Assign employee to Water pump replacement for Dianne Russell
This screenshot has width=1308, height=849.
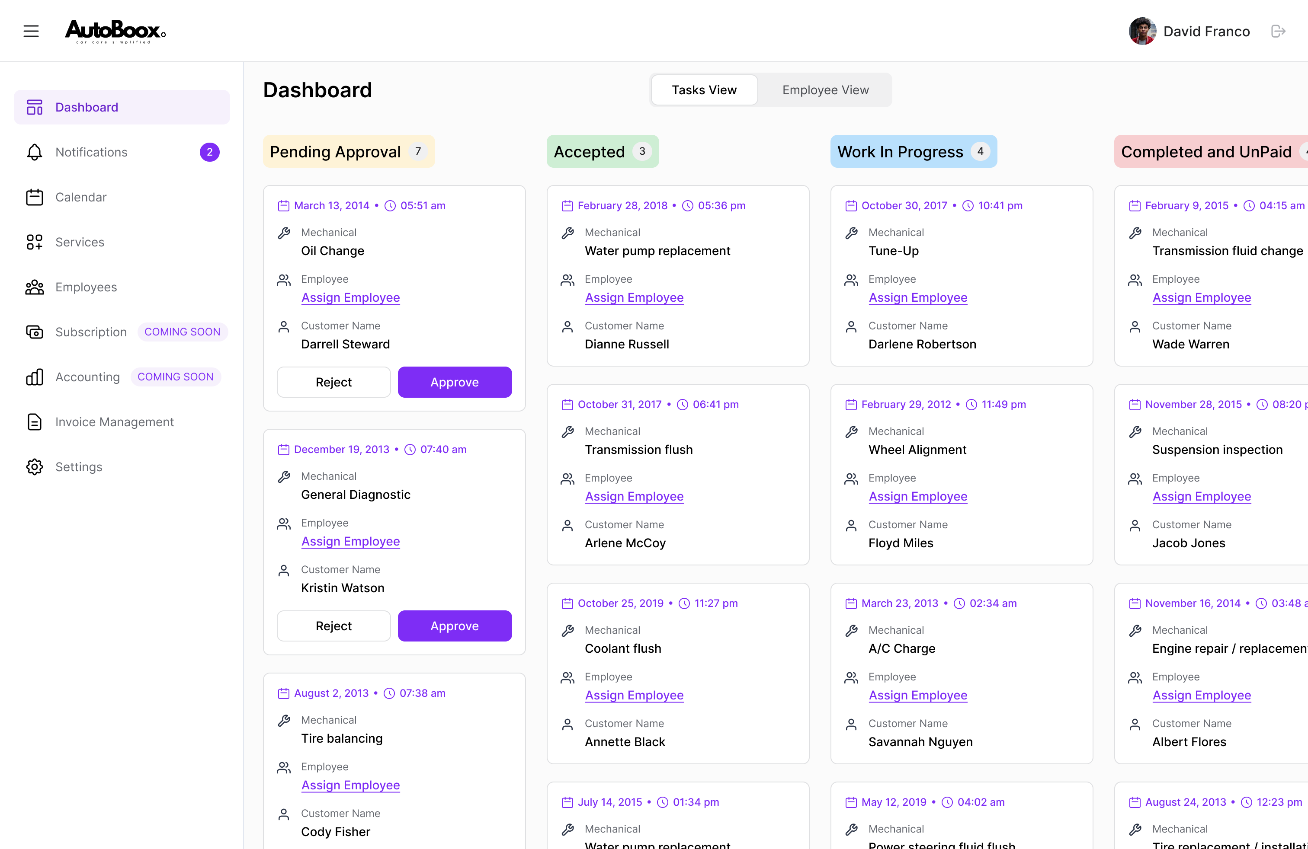pyautogui.click(x=634, y=298)
